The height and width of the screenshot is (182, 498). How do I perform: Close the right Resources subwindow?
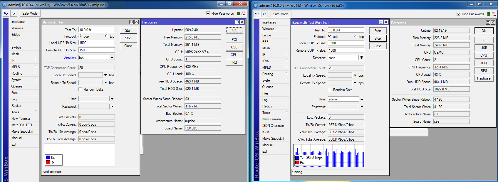point(493,23)
